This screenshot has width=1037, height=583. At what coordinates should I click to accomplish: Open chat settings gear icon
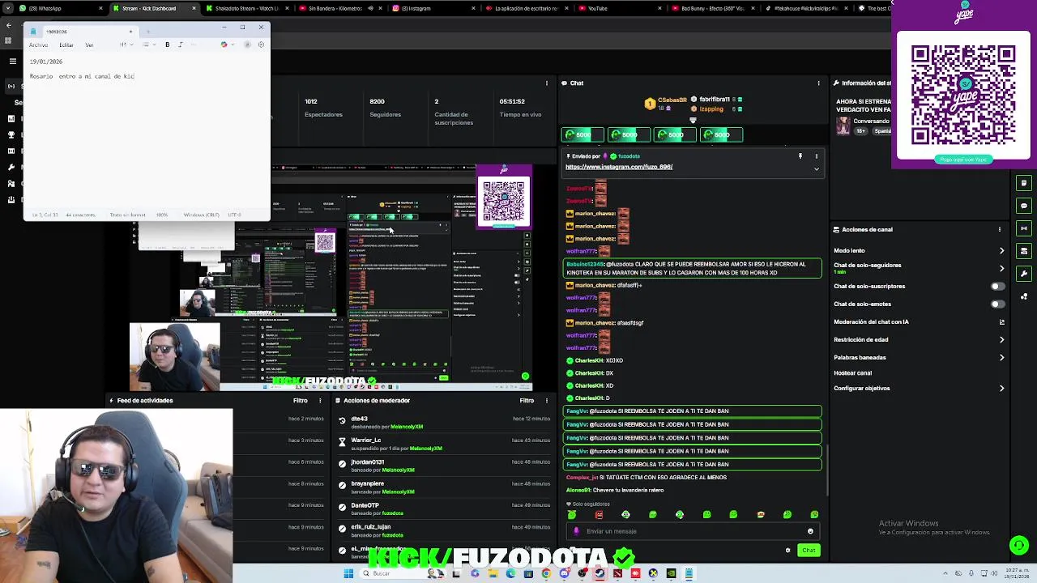787,551
